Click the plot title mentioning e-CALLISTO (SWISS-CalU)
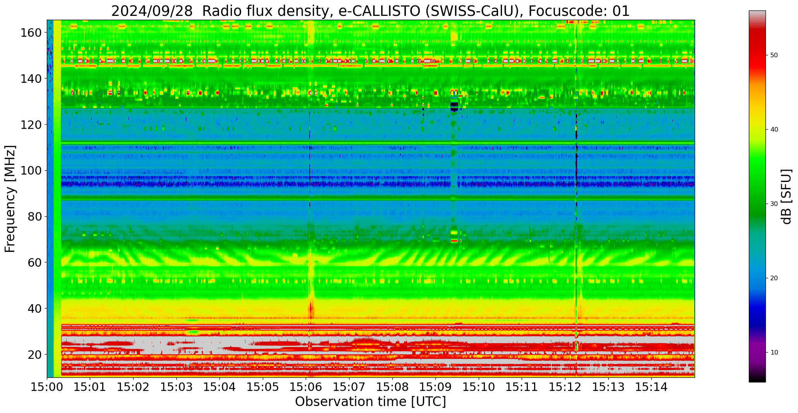 tap(370, 11)
